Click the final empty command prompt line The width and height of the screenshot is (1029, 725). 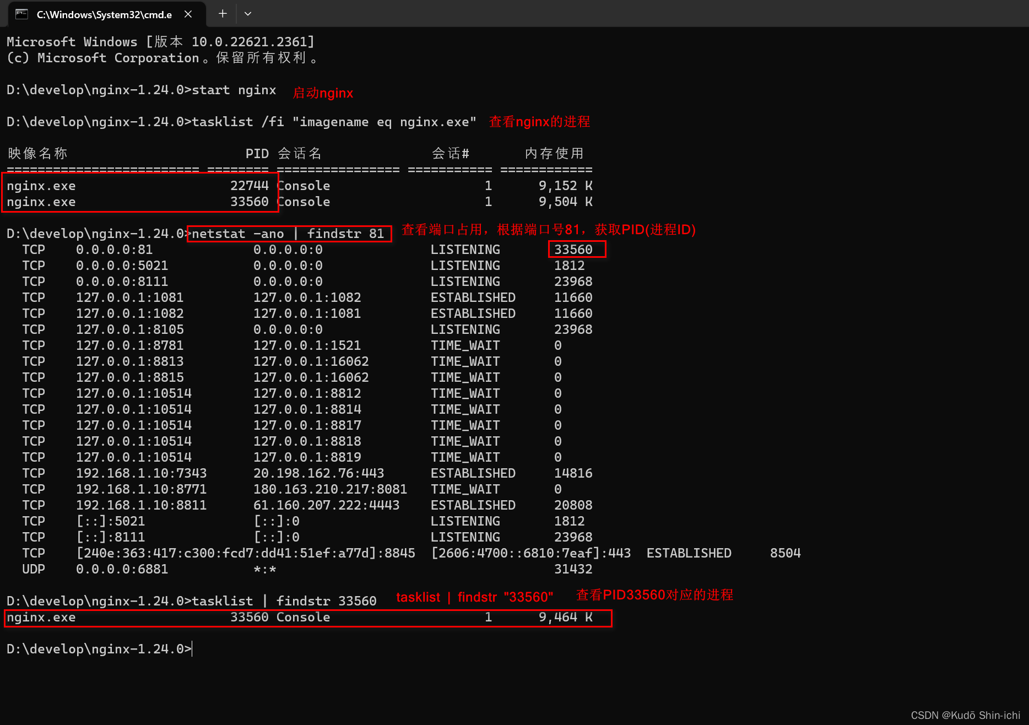[99, 649]
